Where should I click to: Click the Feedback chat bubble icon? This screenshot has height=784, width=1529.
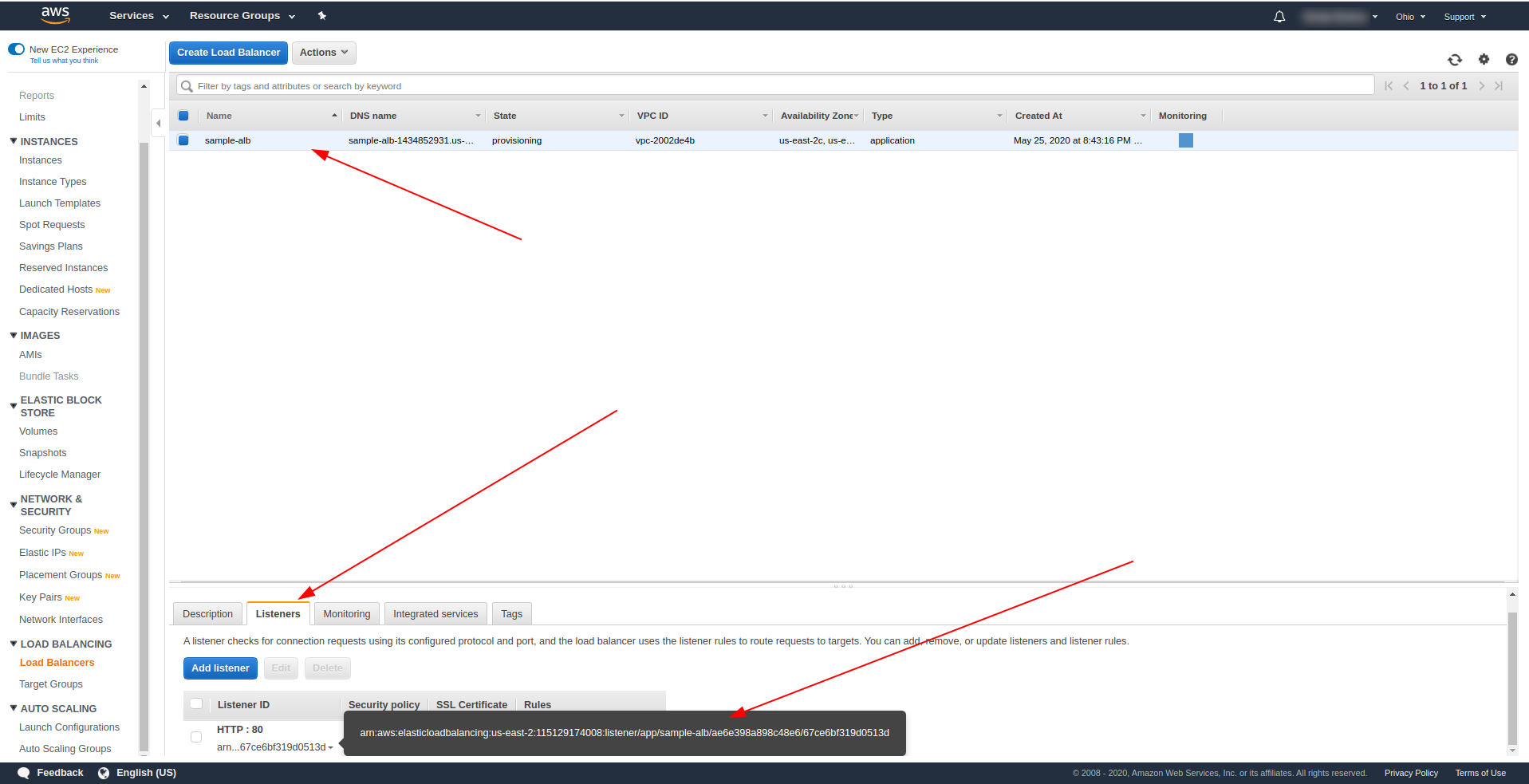click(x=24, y=773)
